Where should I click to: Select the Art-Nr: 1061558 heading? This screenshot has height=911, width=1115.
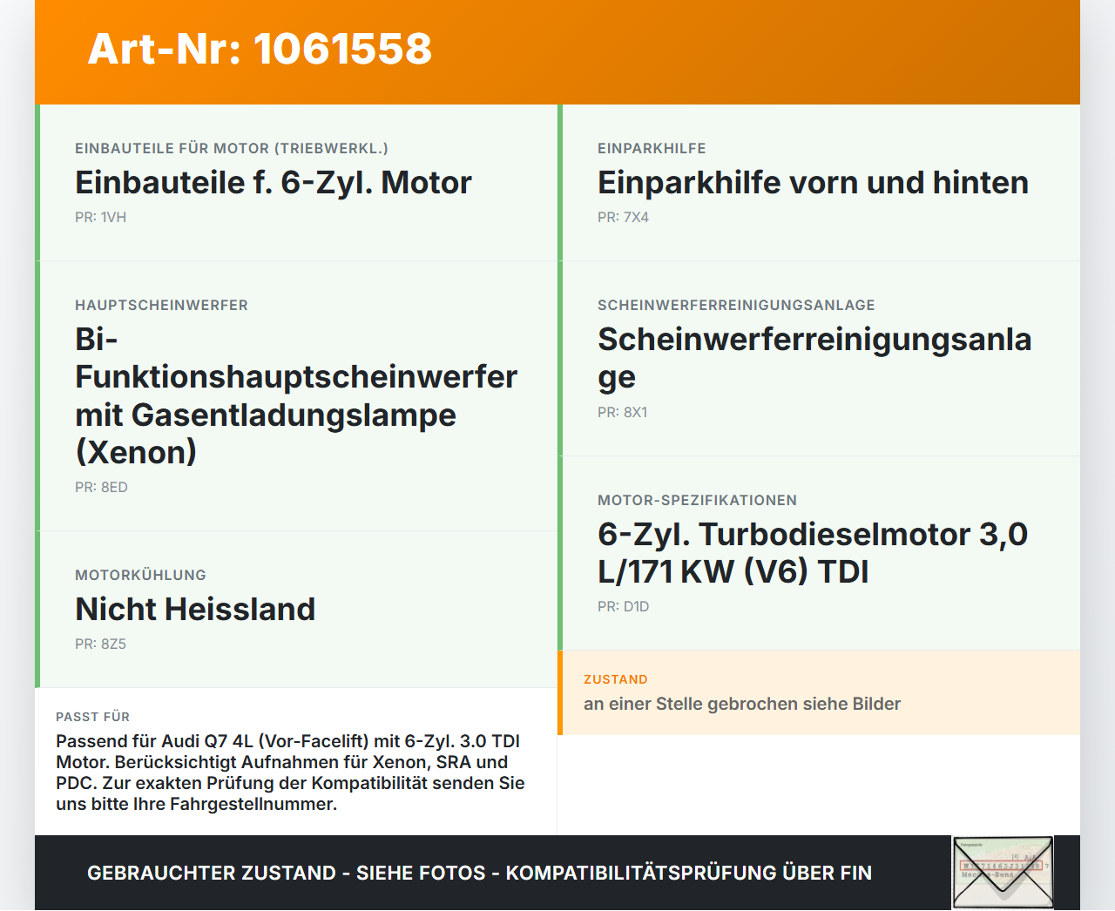pos(260,49)
